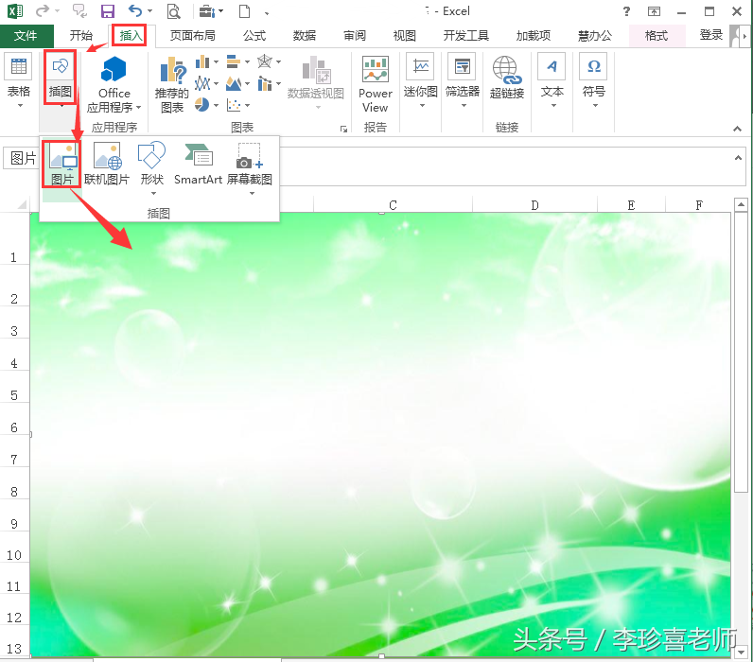
Task: Open 文本 text group button
Action: point(552,80)
